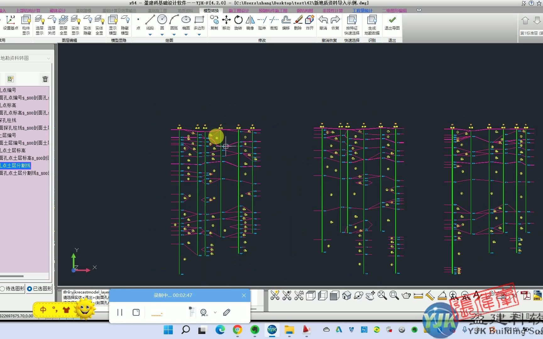Expand the 椭圆 tool dropdown arrow
Viewport: 543px width, 339px height.
(x=186, y=35)
